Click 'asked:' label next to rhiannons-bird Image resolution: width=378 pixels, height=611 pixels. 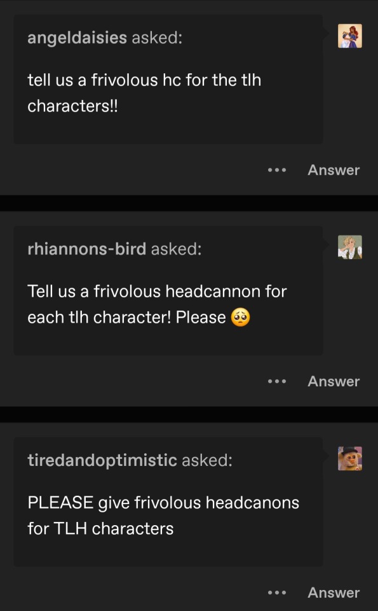tap(176, 249)
